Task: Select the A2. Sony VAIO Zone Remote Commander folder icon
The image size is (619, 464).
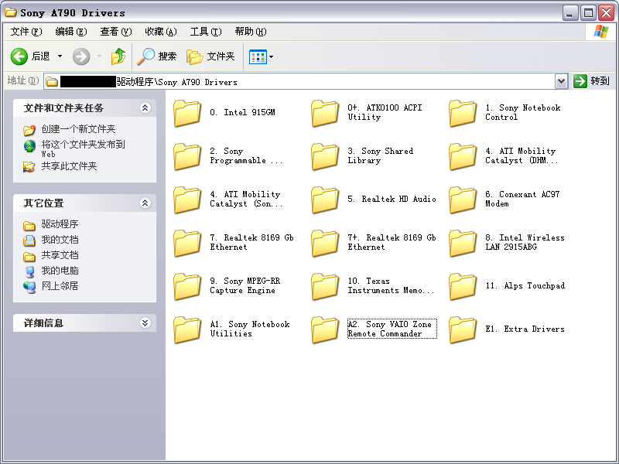Action: pyautogui.click(x=325, y=330)
